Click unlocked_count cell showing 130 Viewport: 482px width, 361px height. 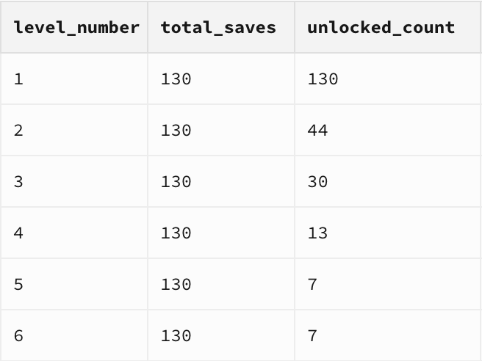click(x=388, y=79)
